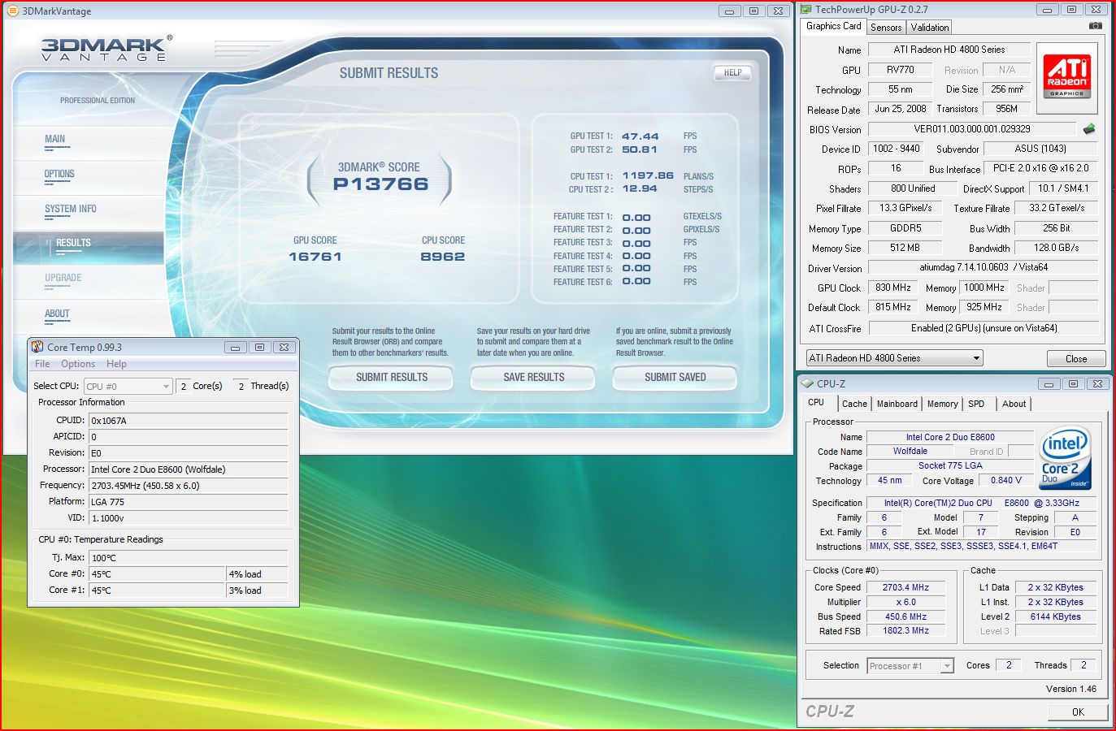This screenshot has height=731, width=1116.
Task: Click the GPU Clock 830 MHz field
Action: (x=893, y=288)
